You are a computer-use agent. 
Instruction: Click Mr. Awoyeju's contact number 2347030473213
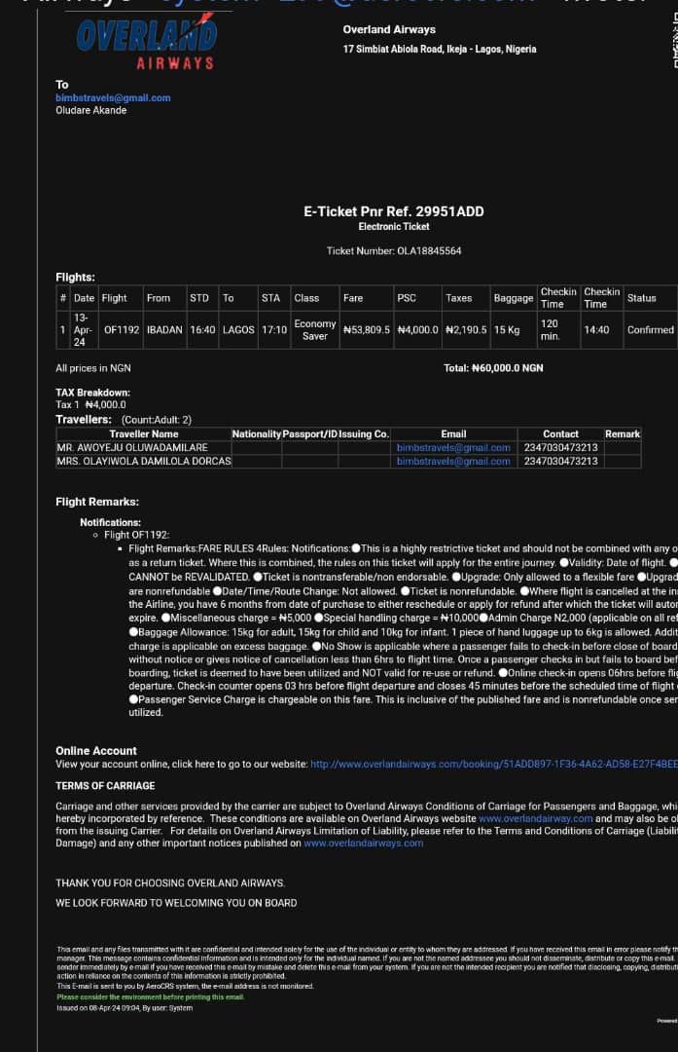pyautogui.click(x=560, y=447)
